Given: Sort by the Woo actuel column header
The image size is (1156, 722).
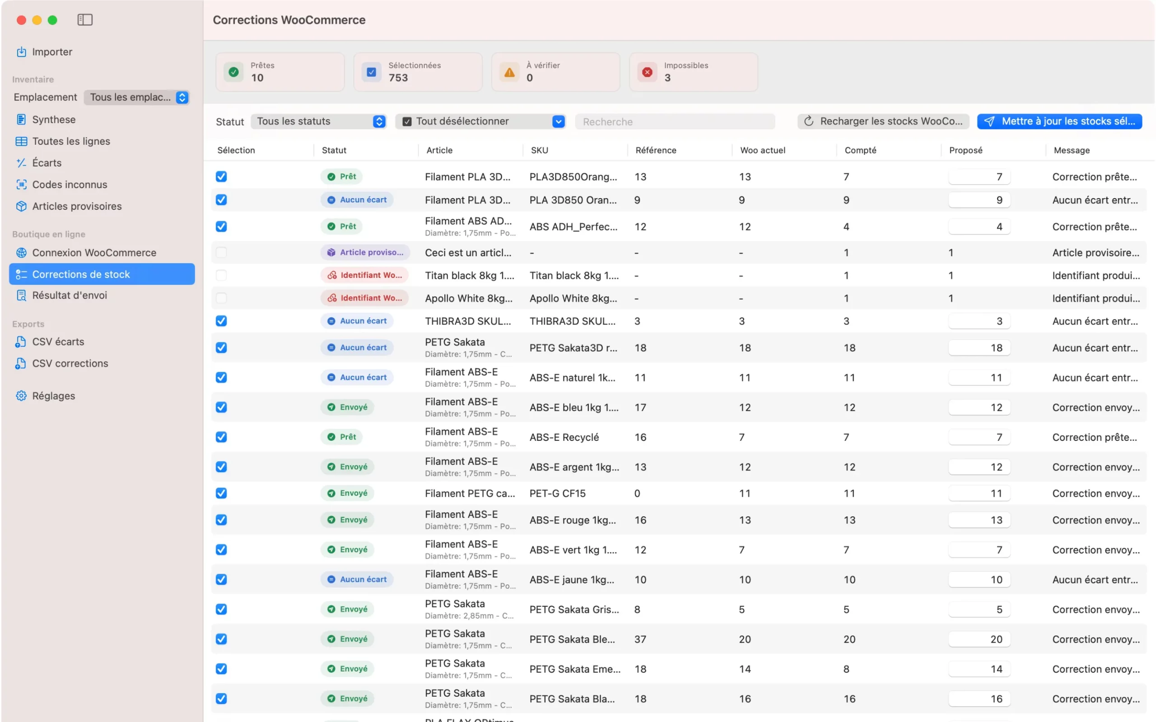Looking at the screenshot, I should [762, 150].
